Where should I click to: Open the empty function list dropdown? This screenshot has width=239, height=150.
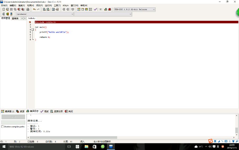(x=103, y=14)
